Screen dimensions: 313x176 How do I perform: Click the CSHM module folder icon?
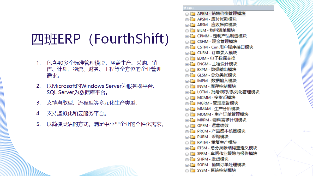click(193, 41)
